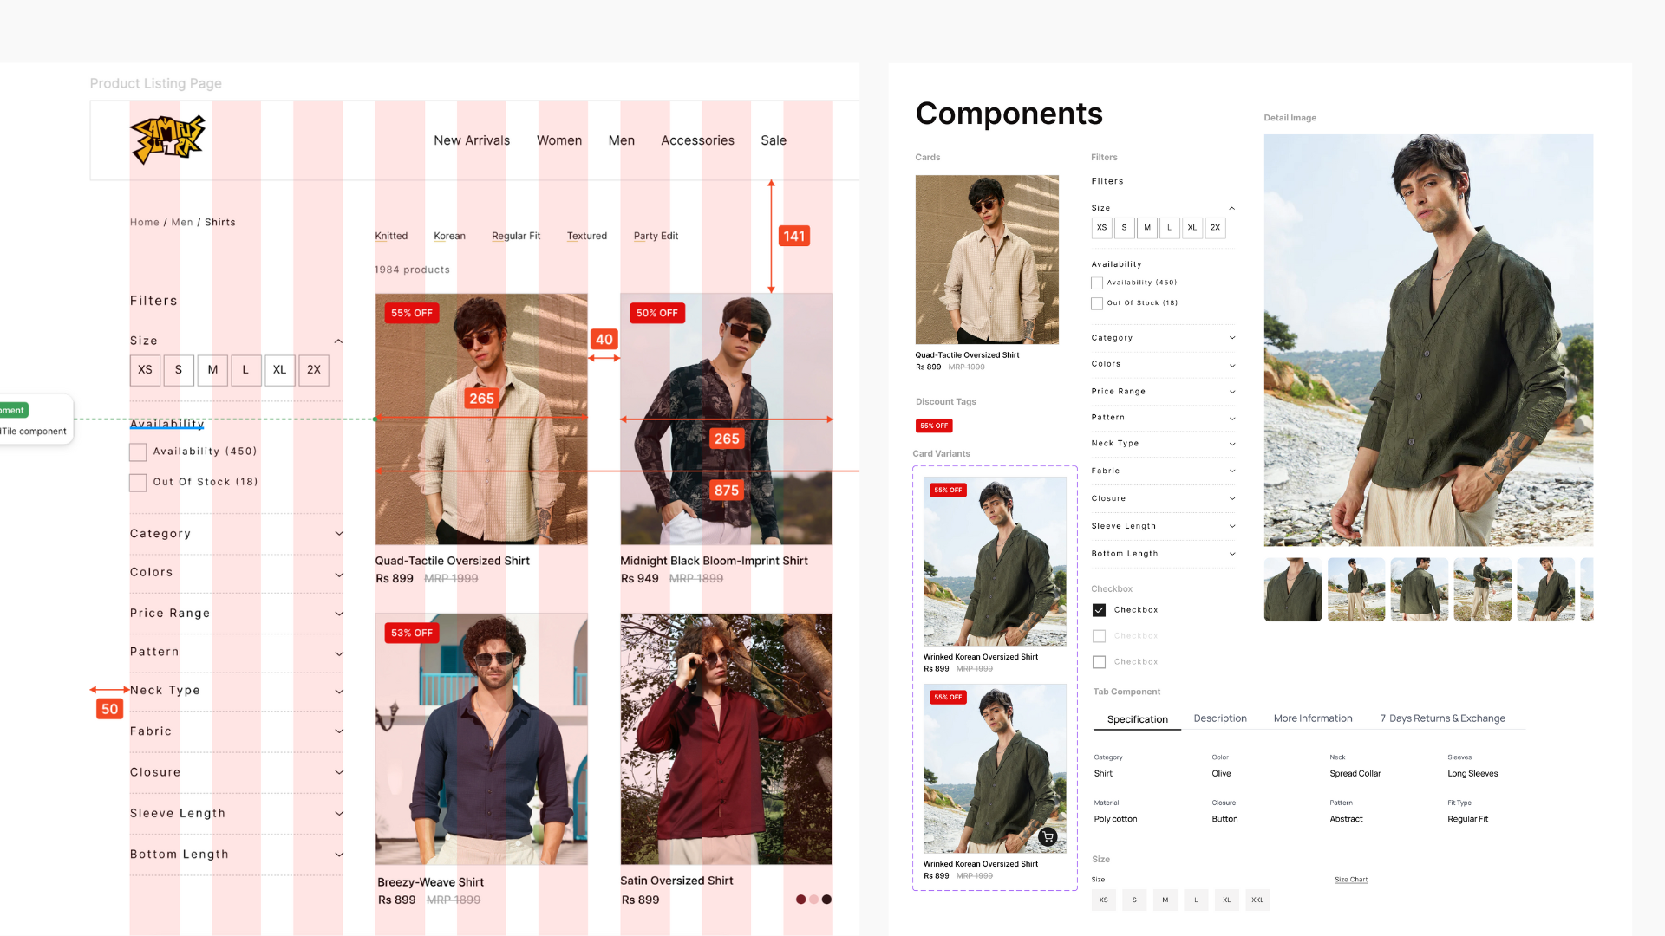1665x936 pixels.
Task: Uncheck the checked Checkbox component
Action: (1099, 610)
